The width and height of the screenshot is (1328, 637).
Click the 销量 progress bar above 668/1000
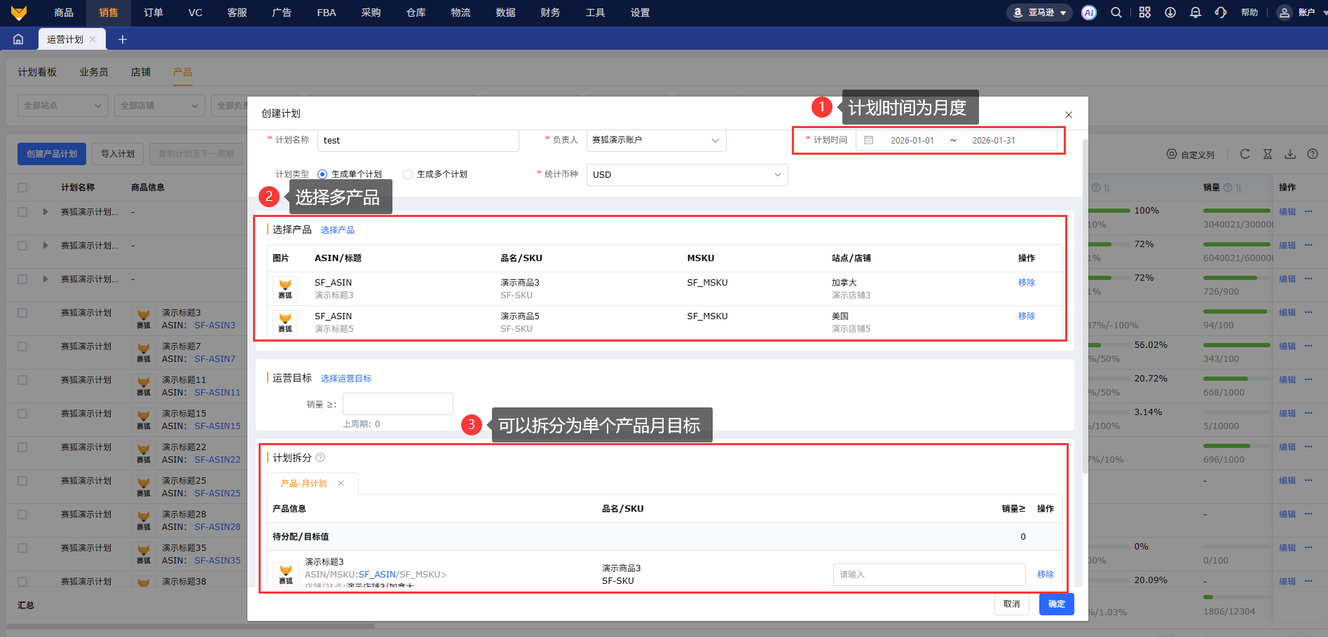pyautogui.click(x=1237, y=379)
